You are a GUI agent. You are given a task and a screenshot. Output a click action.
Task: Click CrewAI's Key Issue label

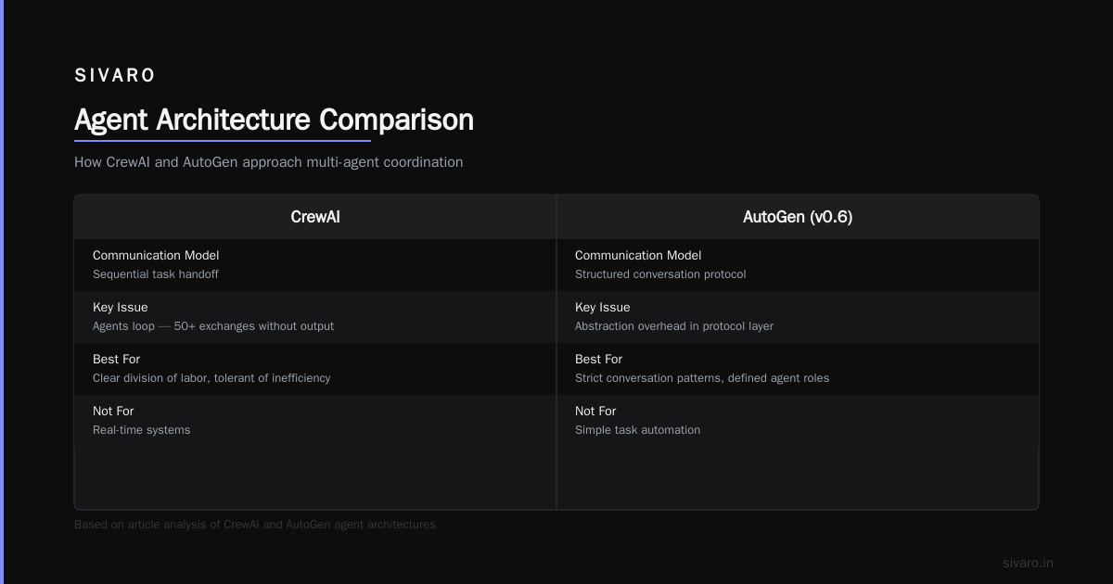121,307
